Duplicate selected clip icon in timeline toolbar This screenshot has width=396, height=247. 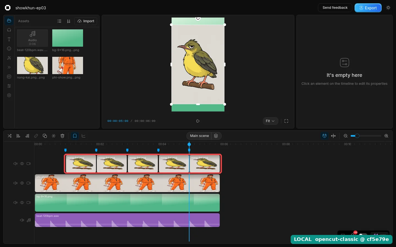tap(45, 136)
